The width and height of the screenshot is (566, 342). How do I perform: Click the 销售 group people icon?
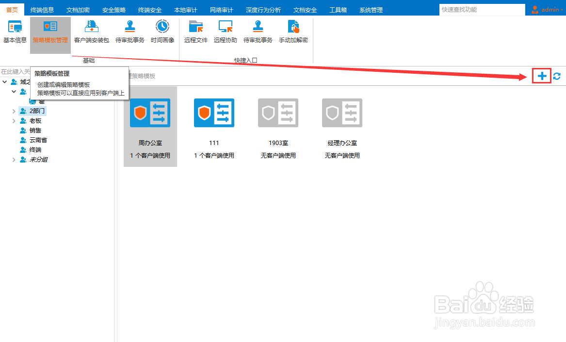23,130
